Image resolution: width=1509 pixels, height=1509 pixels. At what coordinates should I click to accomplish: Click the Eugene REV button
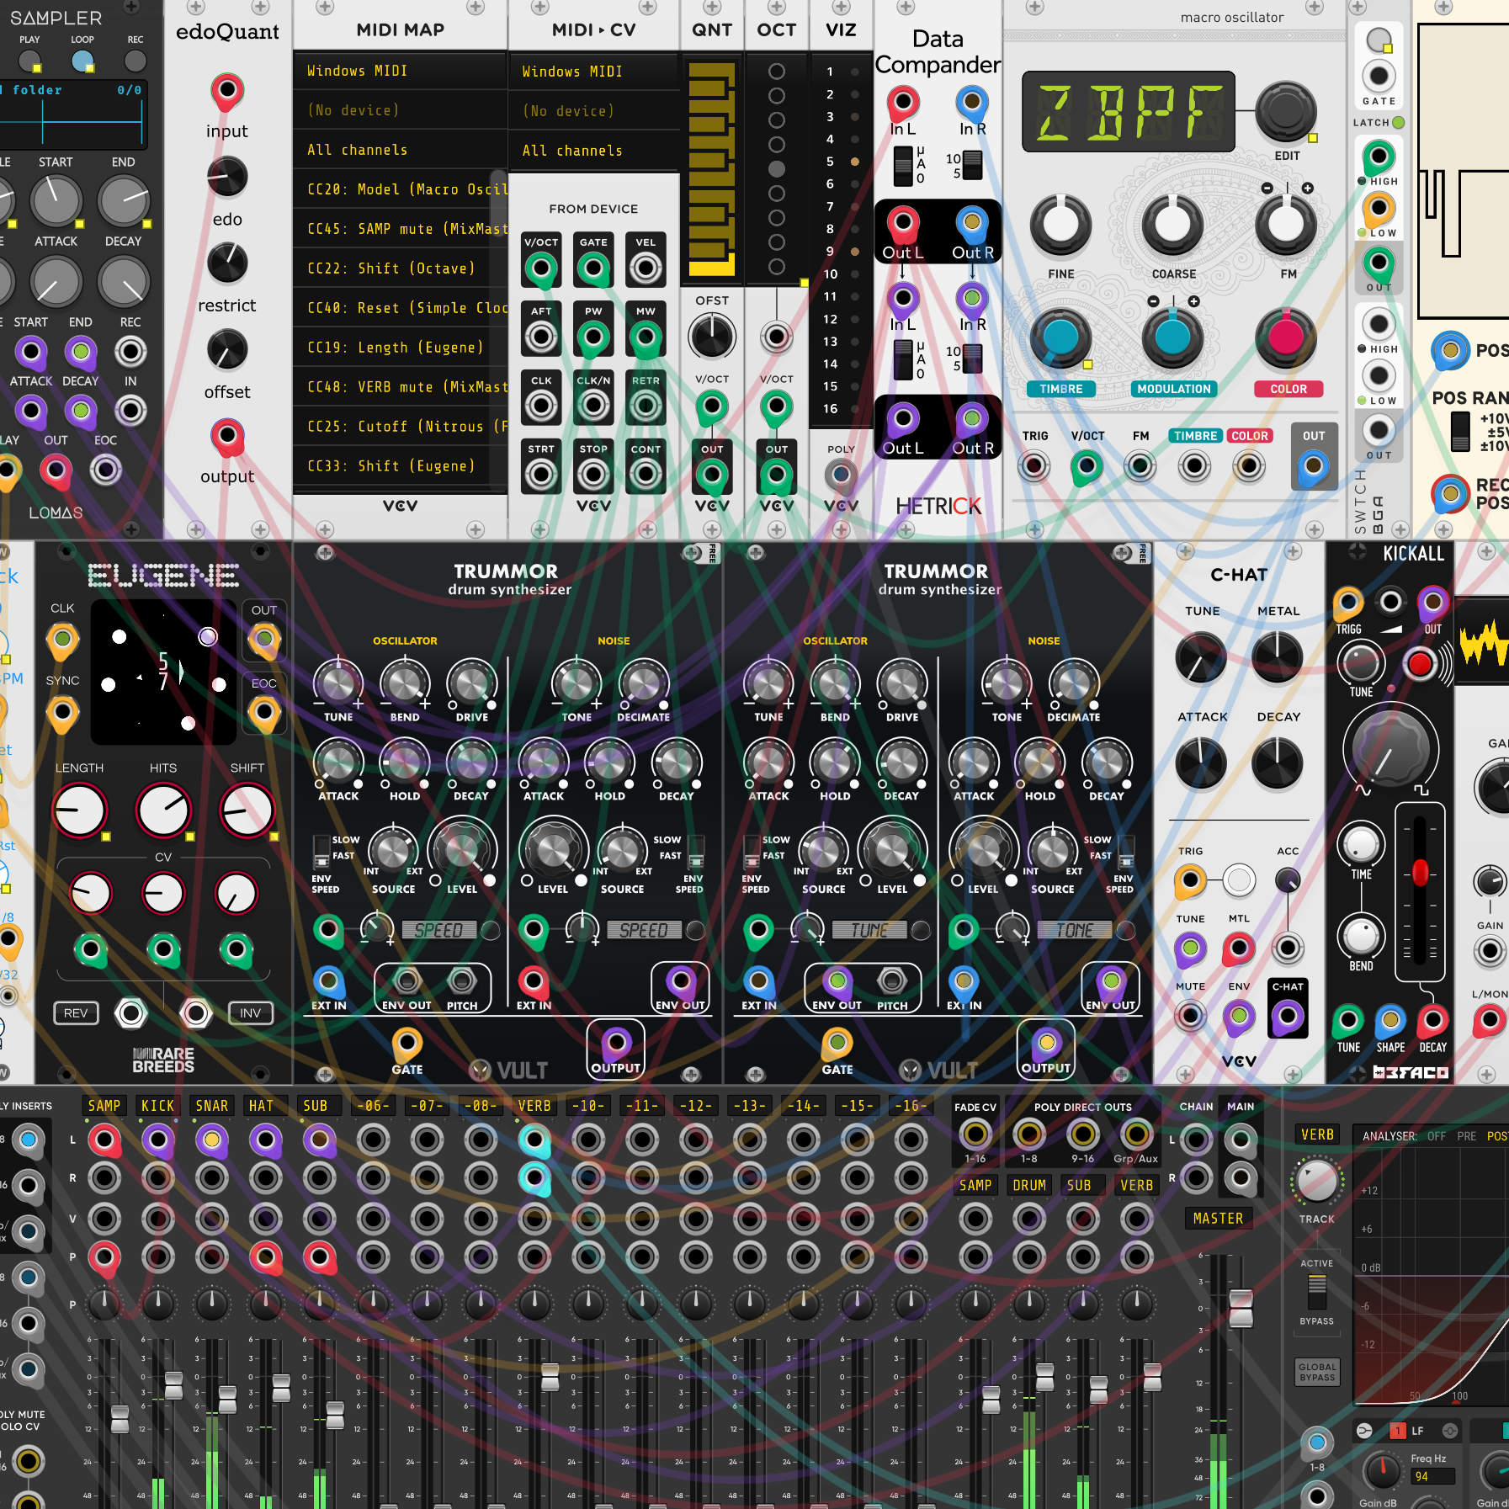pyautogui.click(x=76, y=1013)
